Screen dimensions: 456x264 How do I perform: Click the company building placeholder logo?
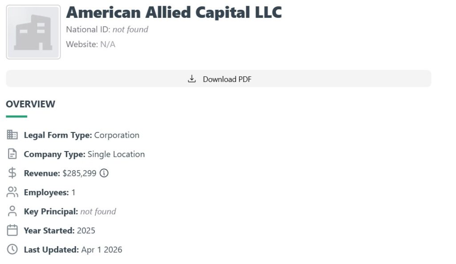(33, 32)
